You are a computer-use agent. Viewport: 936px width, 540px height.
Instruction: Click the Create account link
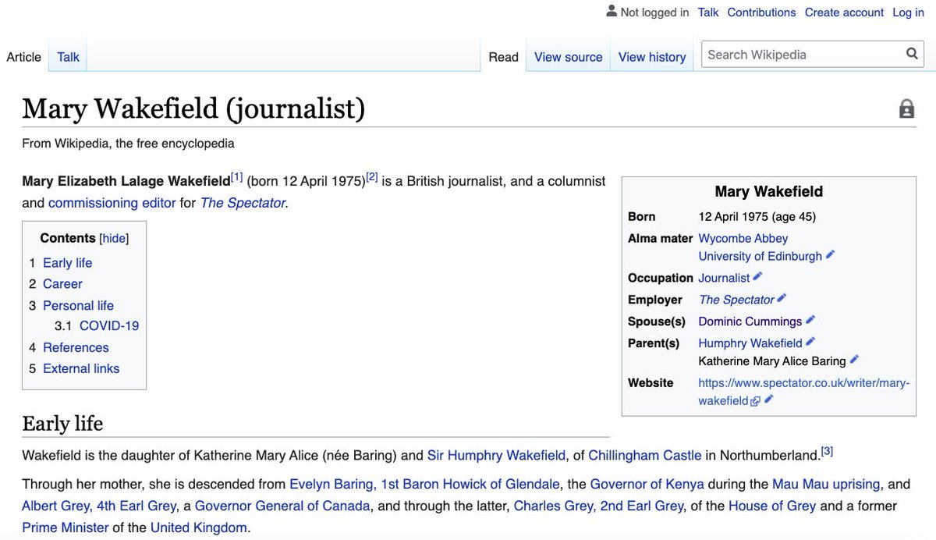pyautogui.click(x=845, y=12)
